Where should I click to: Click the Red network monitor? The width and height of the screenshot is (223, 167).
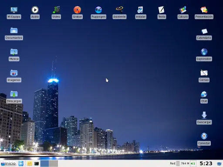coord(175,164)
